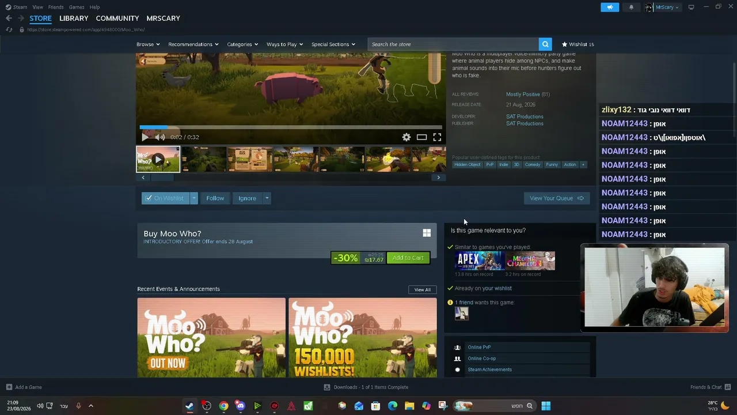Image resolution: width=737 pixels, height=415 pixels.
Task: Click the Steam Achievements feature icon
Action: 457,369
